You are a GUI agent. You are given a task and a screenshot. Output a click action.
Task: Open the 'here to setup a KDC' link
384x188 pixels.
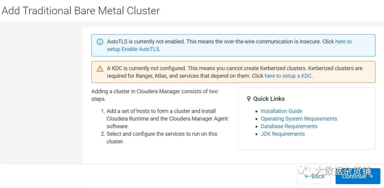(x=288, y=76)
